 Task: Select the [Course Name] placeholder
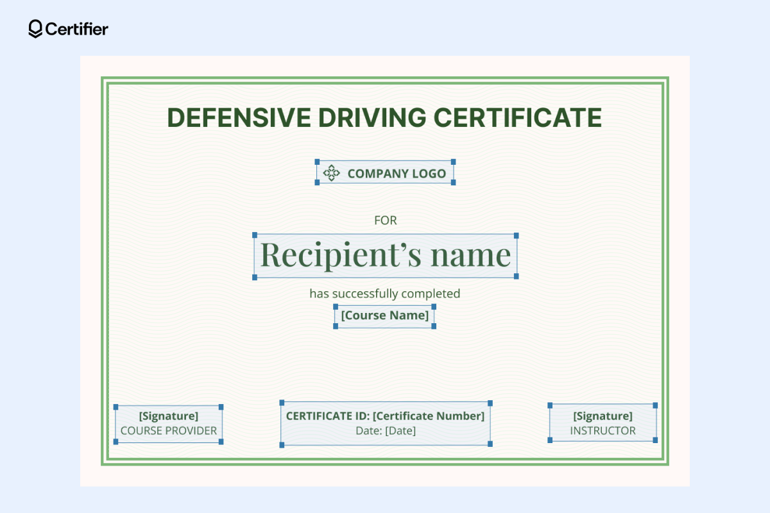(x=385, y=316)
